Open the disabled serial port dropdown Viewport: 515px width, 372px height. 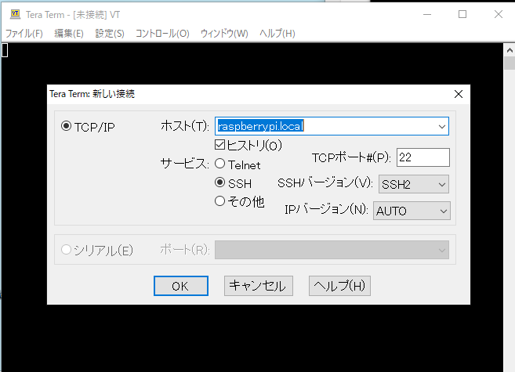[332, 250]
